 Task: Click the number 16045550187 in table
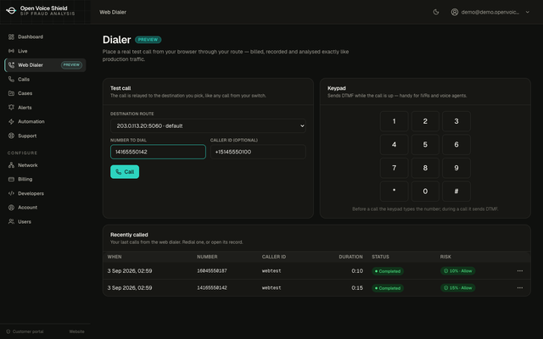point(212,271)
